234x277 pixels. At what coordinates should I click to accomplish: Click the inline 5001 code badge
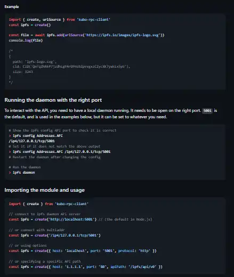(207, 111)
